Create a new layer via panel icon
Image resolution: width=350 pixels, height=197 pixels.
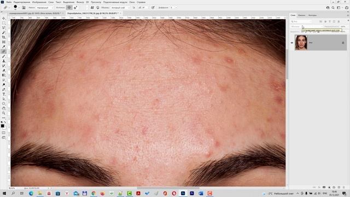coord(339,187)
